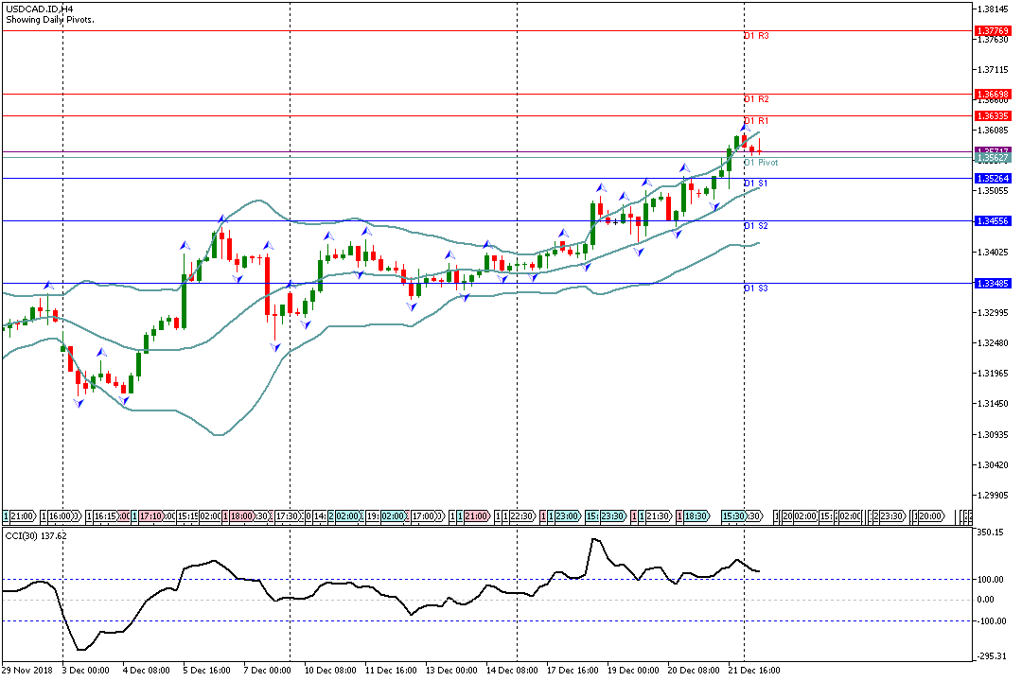
Task: Click the D1 S3 support label
Action: [755, 288]
